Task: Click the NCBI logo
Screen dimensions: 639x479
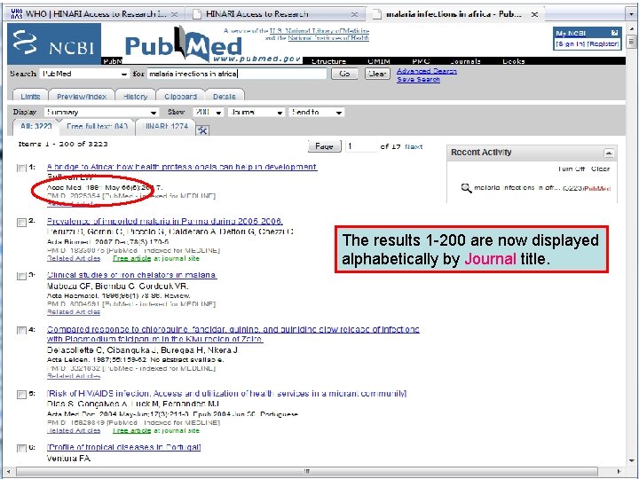Action: click(54, 43)
